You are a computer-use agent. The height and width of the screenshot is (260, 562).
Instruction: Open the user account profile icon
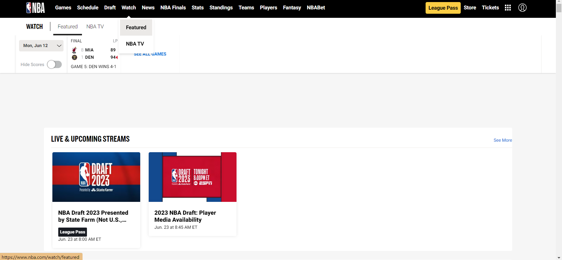point(522,8)
